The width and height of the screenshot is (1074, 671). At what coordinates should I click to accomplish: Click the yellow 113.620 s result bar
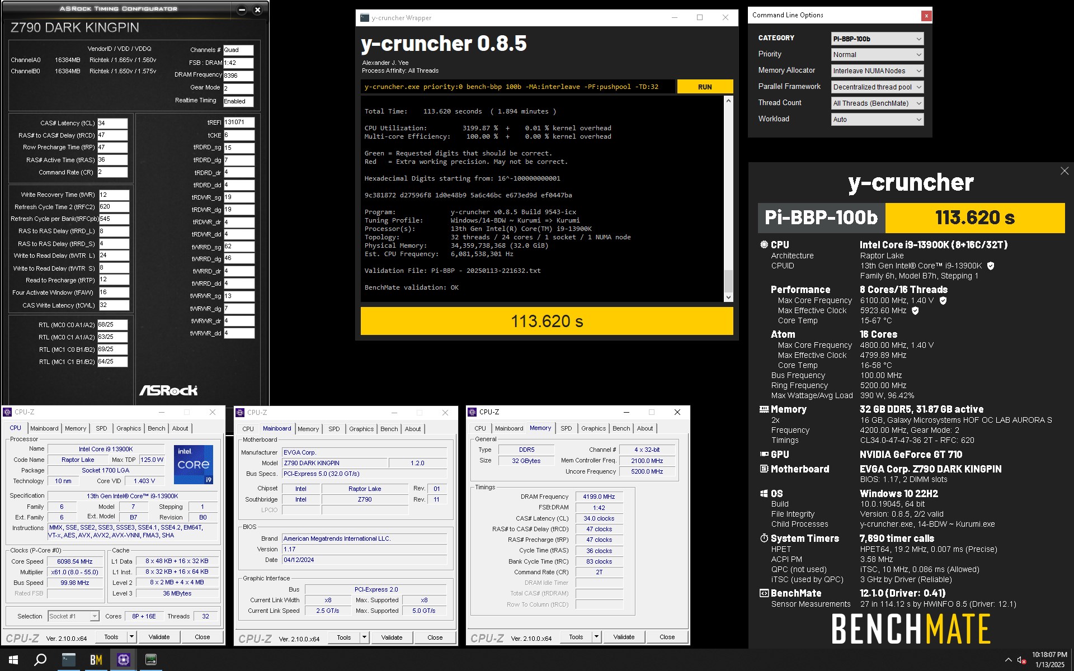point(547,321)
